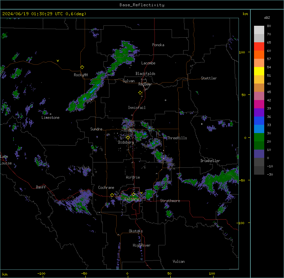The height and width of the screenshot is (278, 284).
Task: Click the km unit label at top right
Action: (245, 14)
